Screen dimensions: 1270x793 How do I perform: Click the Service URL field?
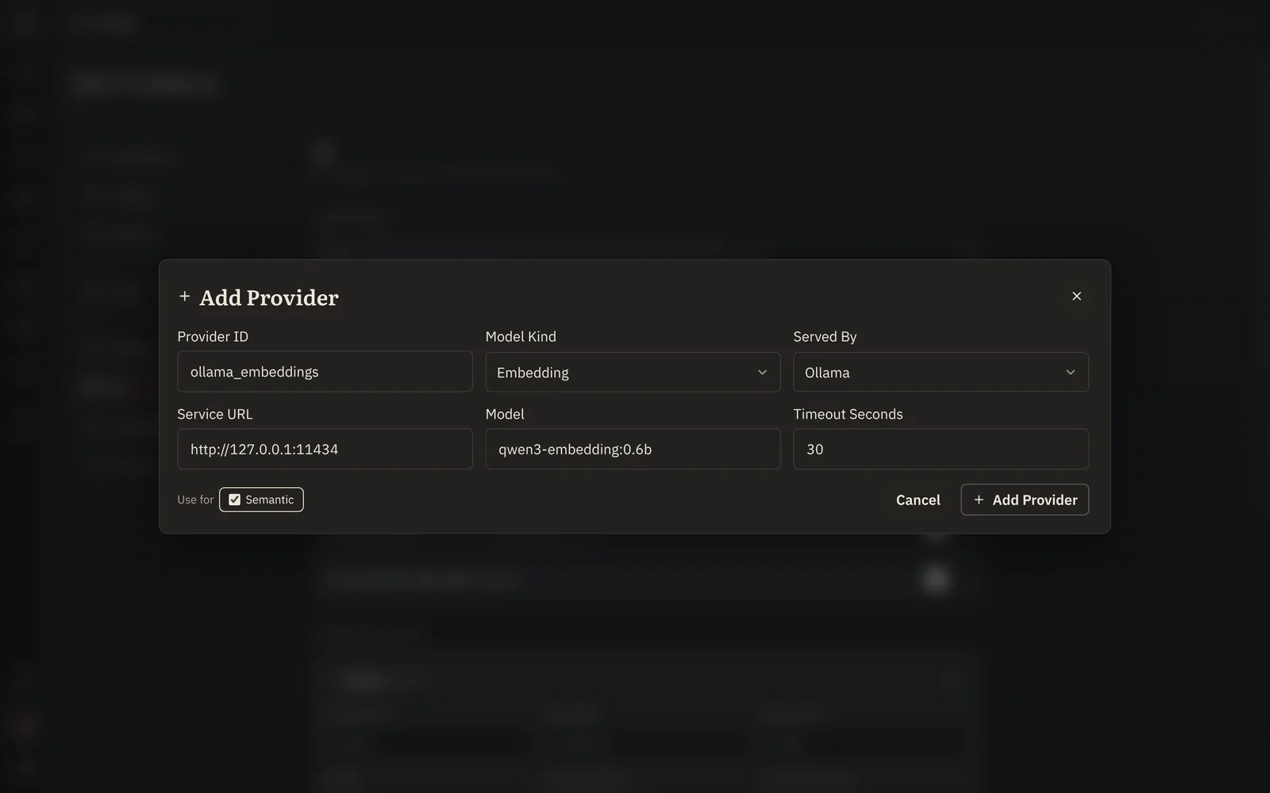[x=325, y=449]
